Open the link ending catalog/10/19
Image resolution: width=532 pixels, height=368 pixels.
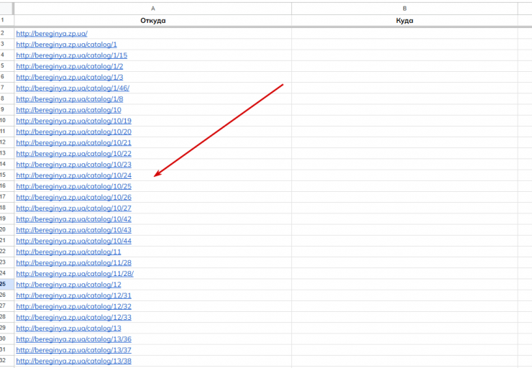(73, 121)
